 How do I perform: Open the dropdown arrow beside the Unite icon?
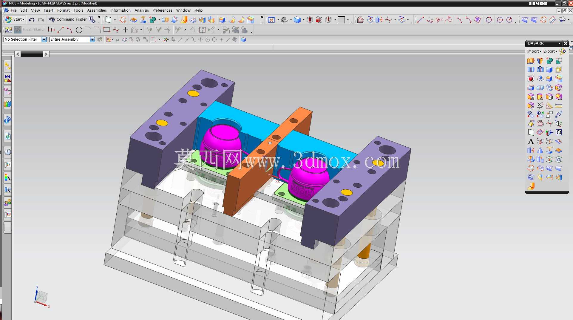coord(159,20)
